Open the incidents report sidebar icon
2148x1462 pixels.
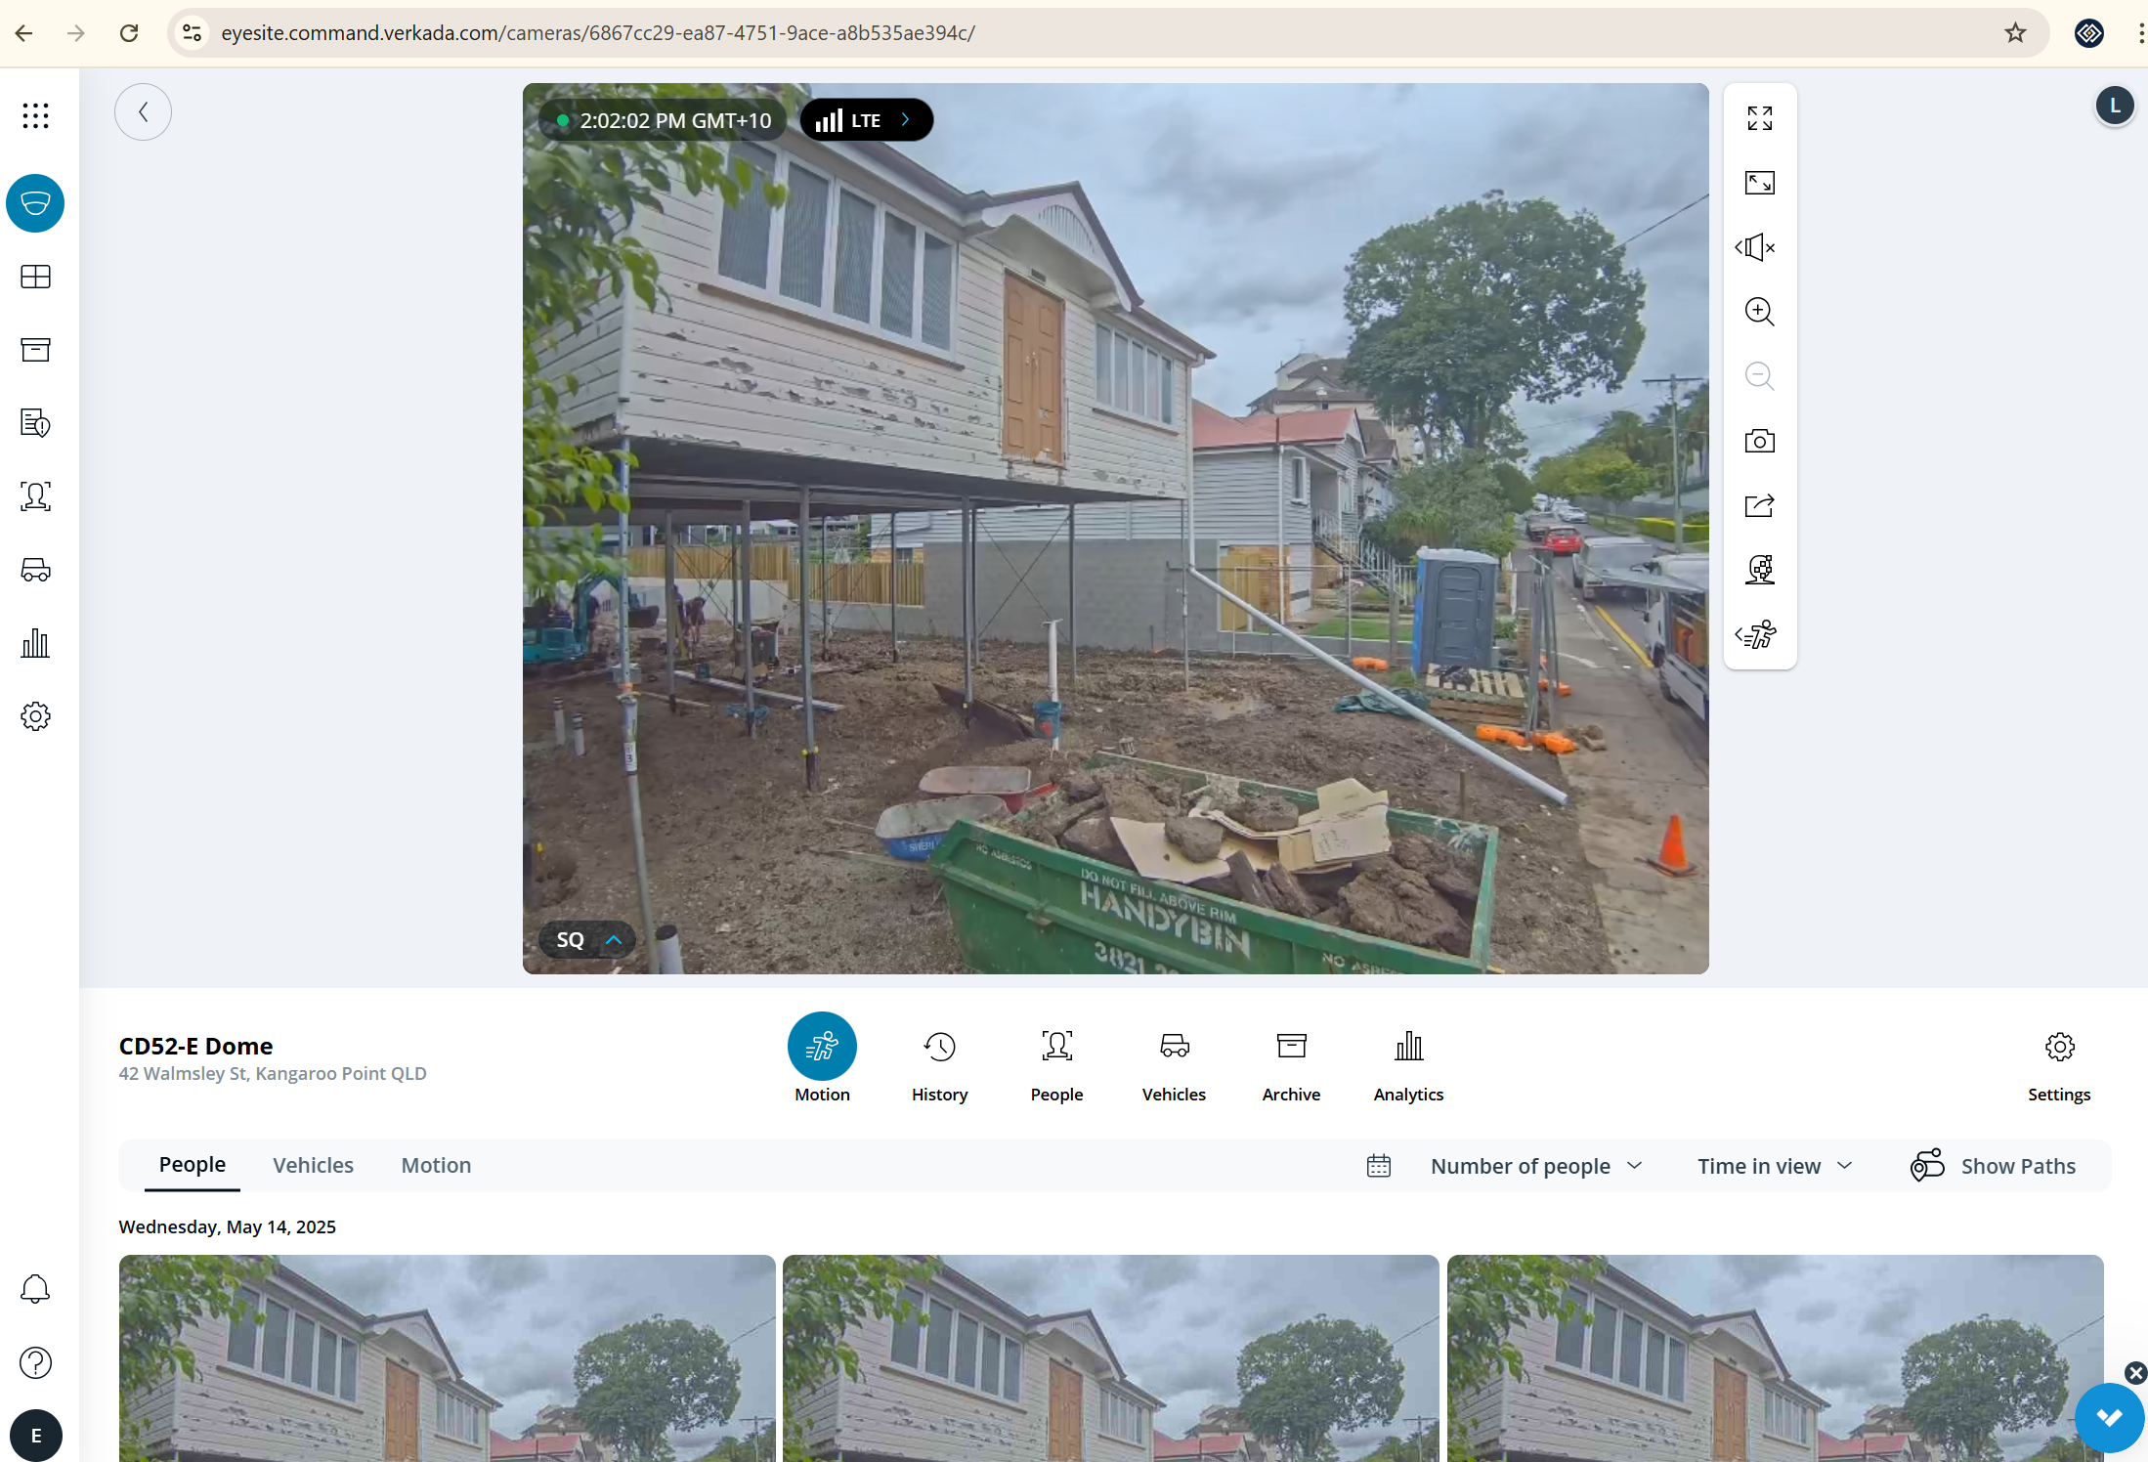click(35, 423)
